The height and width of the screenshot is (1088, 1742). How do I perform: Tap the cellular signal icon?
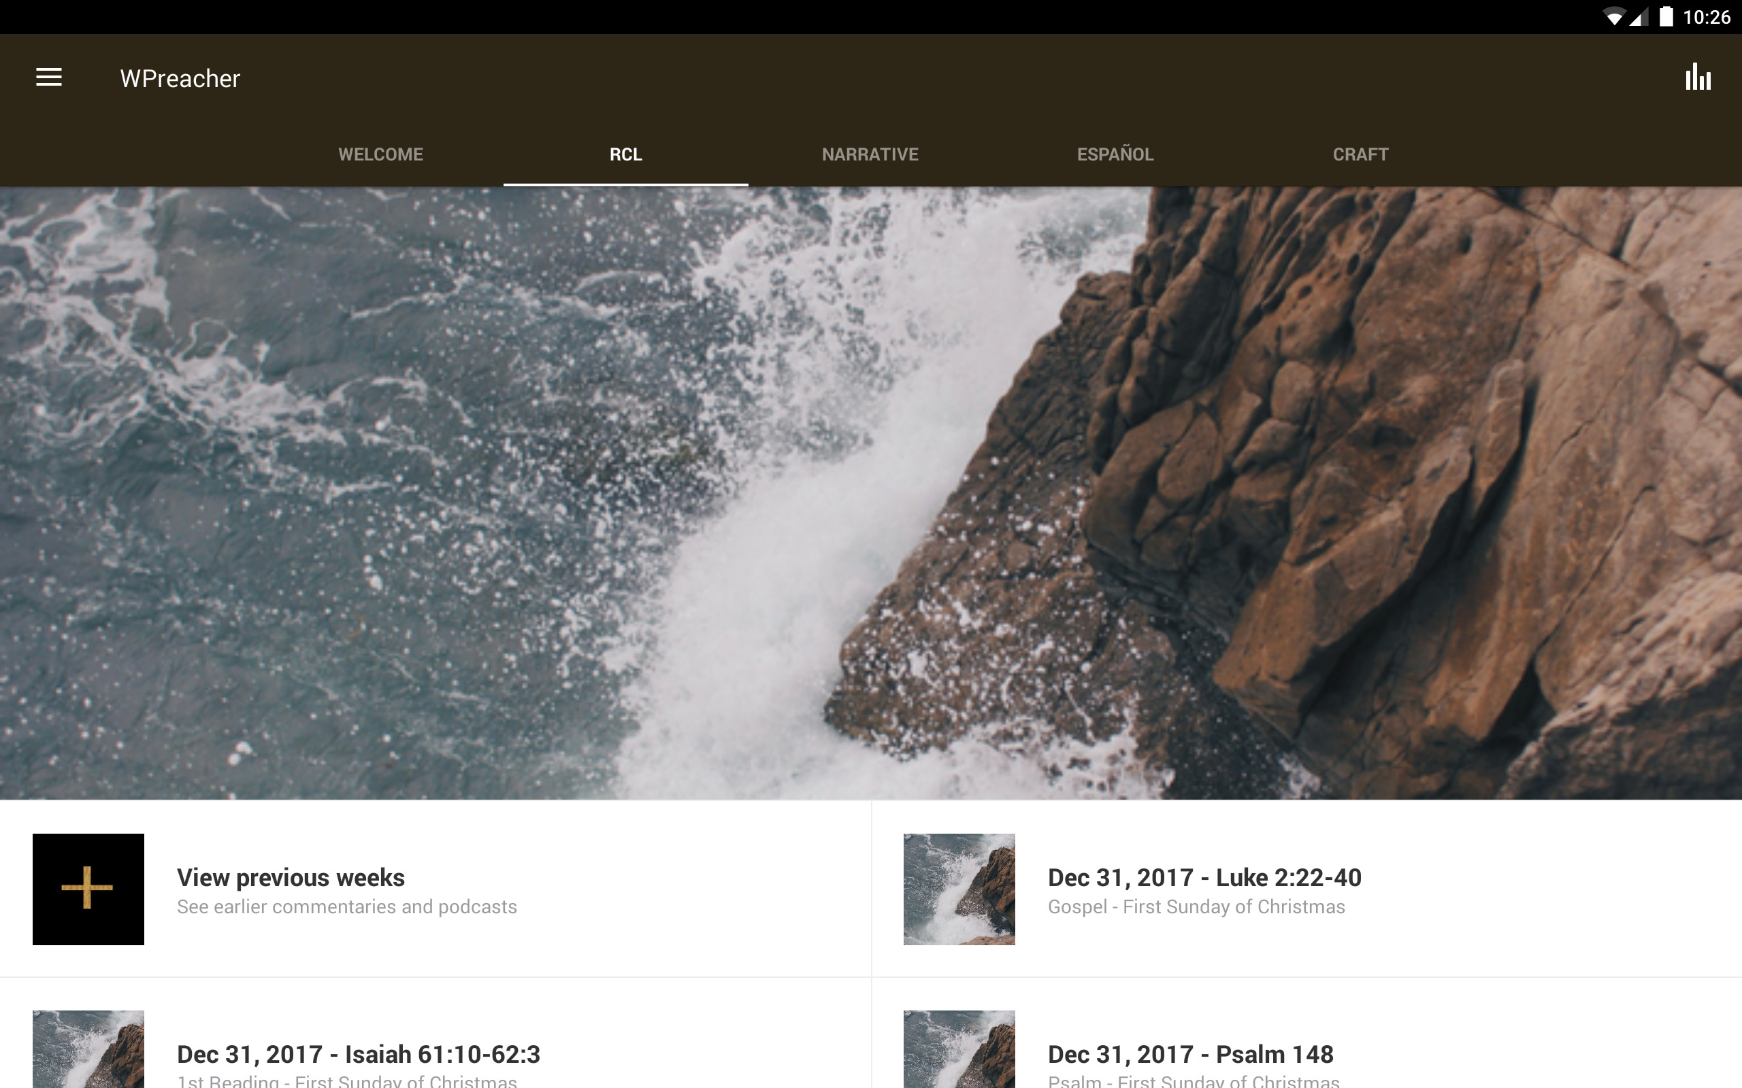1639,17
